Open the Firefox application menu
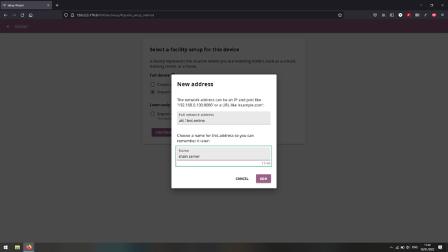Viewport: 448px width, 252px height. 442,15
